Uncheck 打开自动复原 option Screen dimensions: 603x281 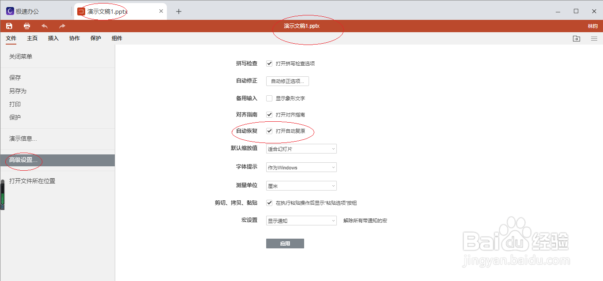click(269, 131)
